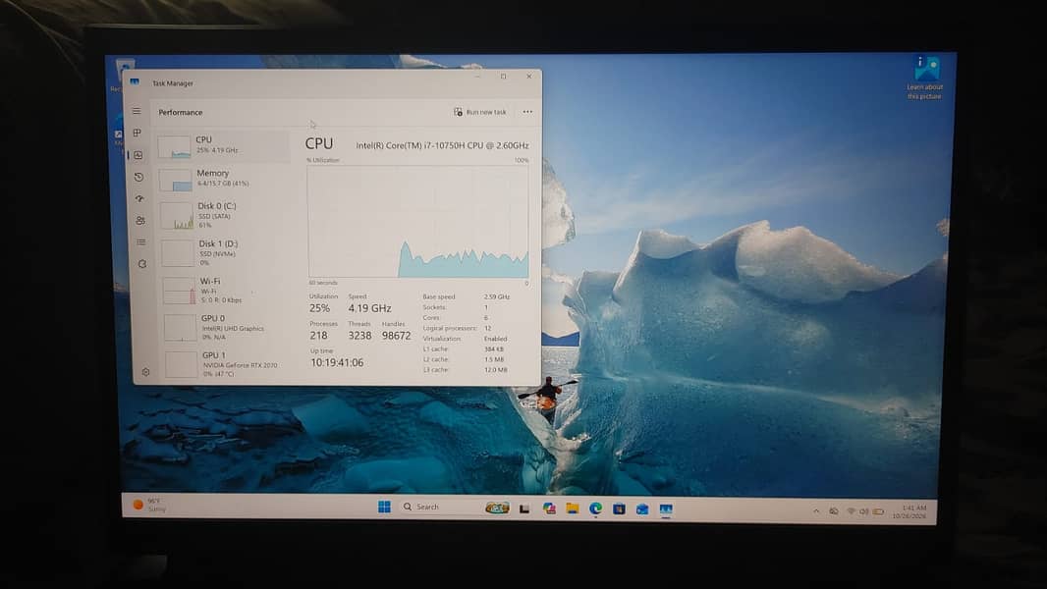Click Run new task button

(480, 112)
